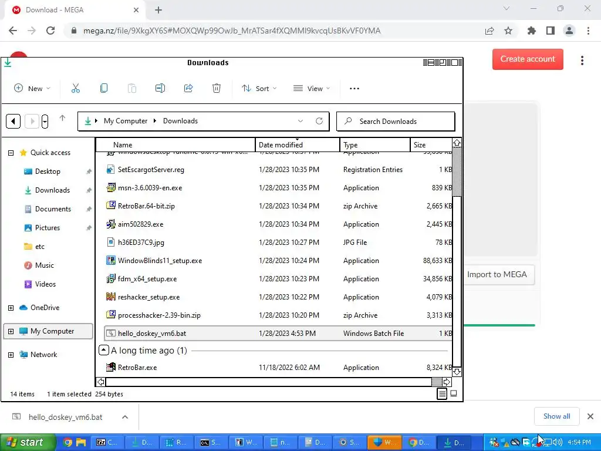Launch Chrome from quick launch bar
Screen dimensions: 601x451
(x=67, y=442)
